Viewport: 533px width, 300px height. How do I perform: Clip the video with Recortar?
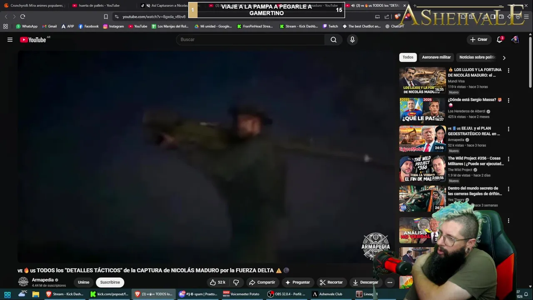click(x=331, y=282)
